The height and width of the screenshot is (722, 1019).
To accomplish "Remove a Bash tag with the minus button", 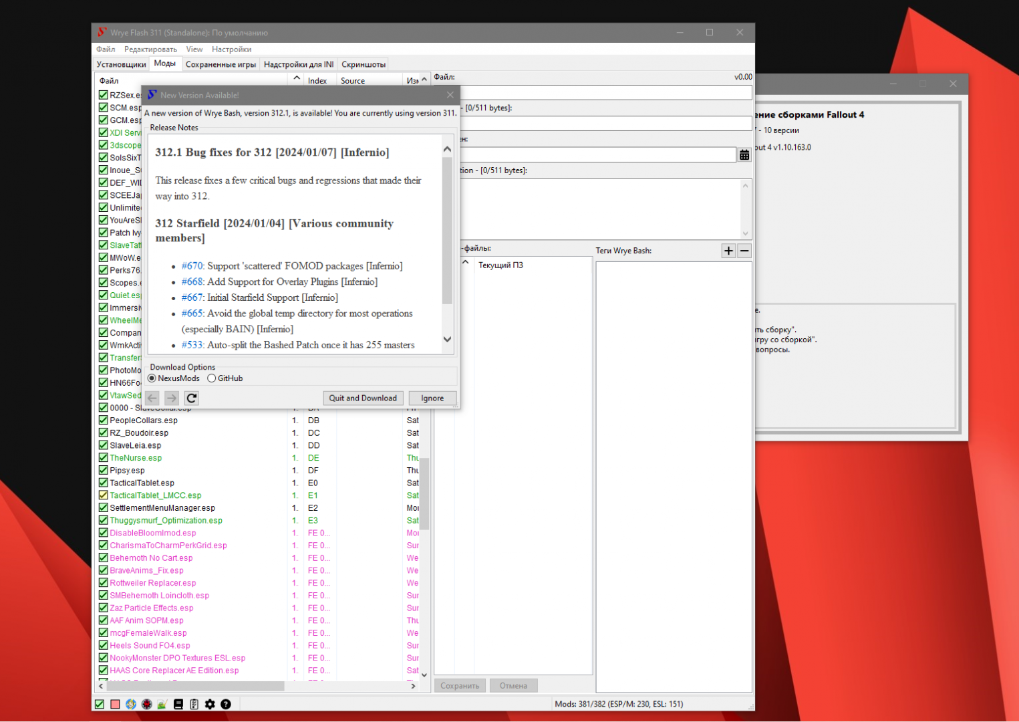I will click(x=744, y=251).
